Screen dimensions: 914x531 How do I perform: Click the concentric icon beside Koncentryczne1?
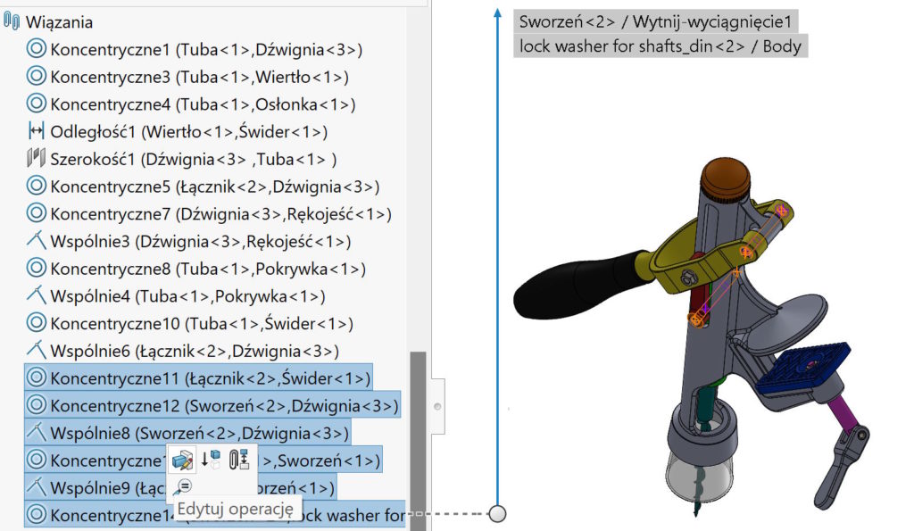tap(37, 50)
